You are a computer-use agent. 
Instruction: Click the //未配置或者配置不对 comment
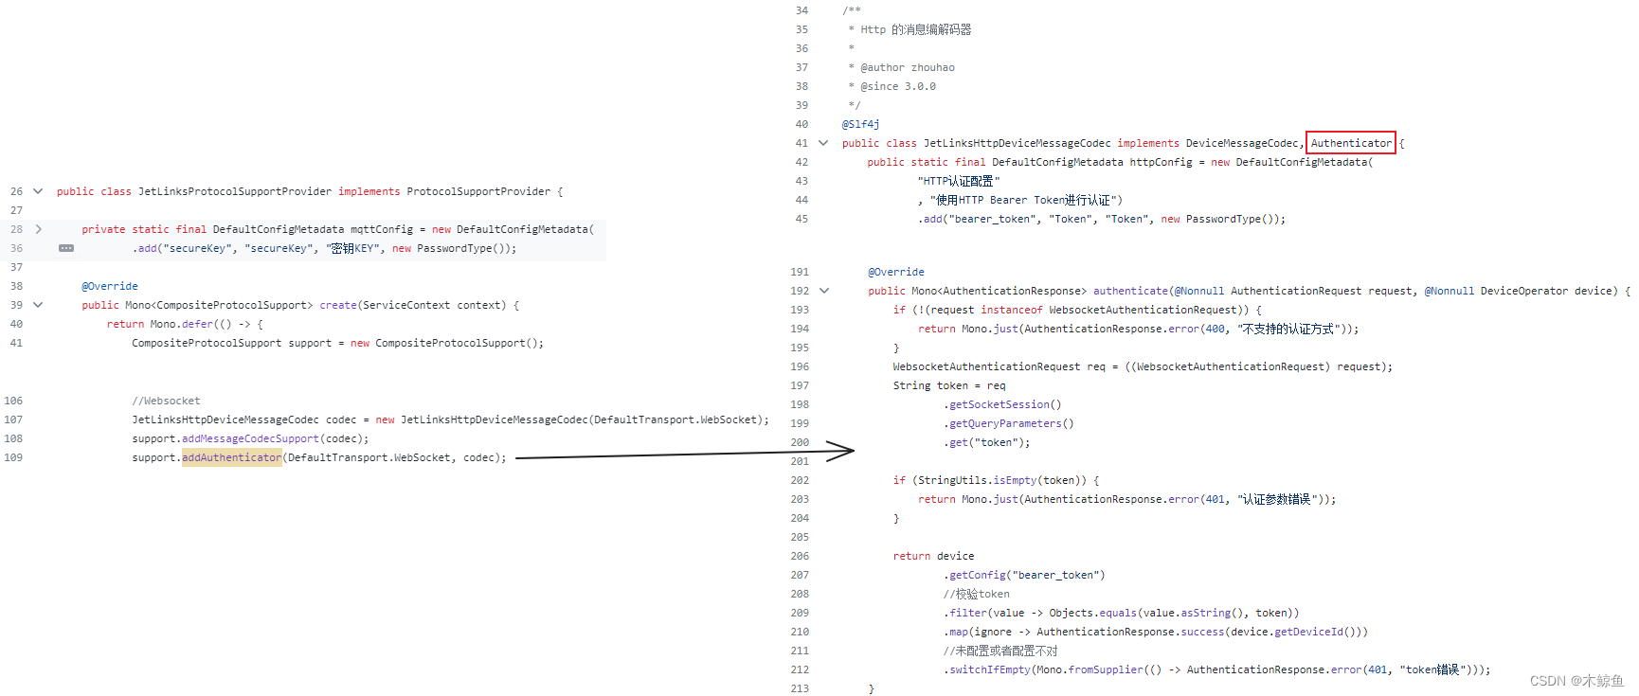pyautogui.click(x=1000, y=651)
